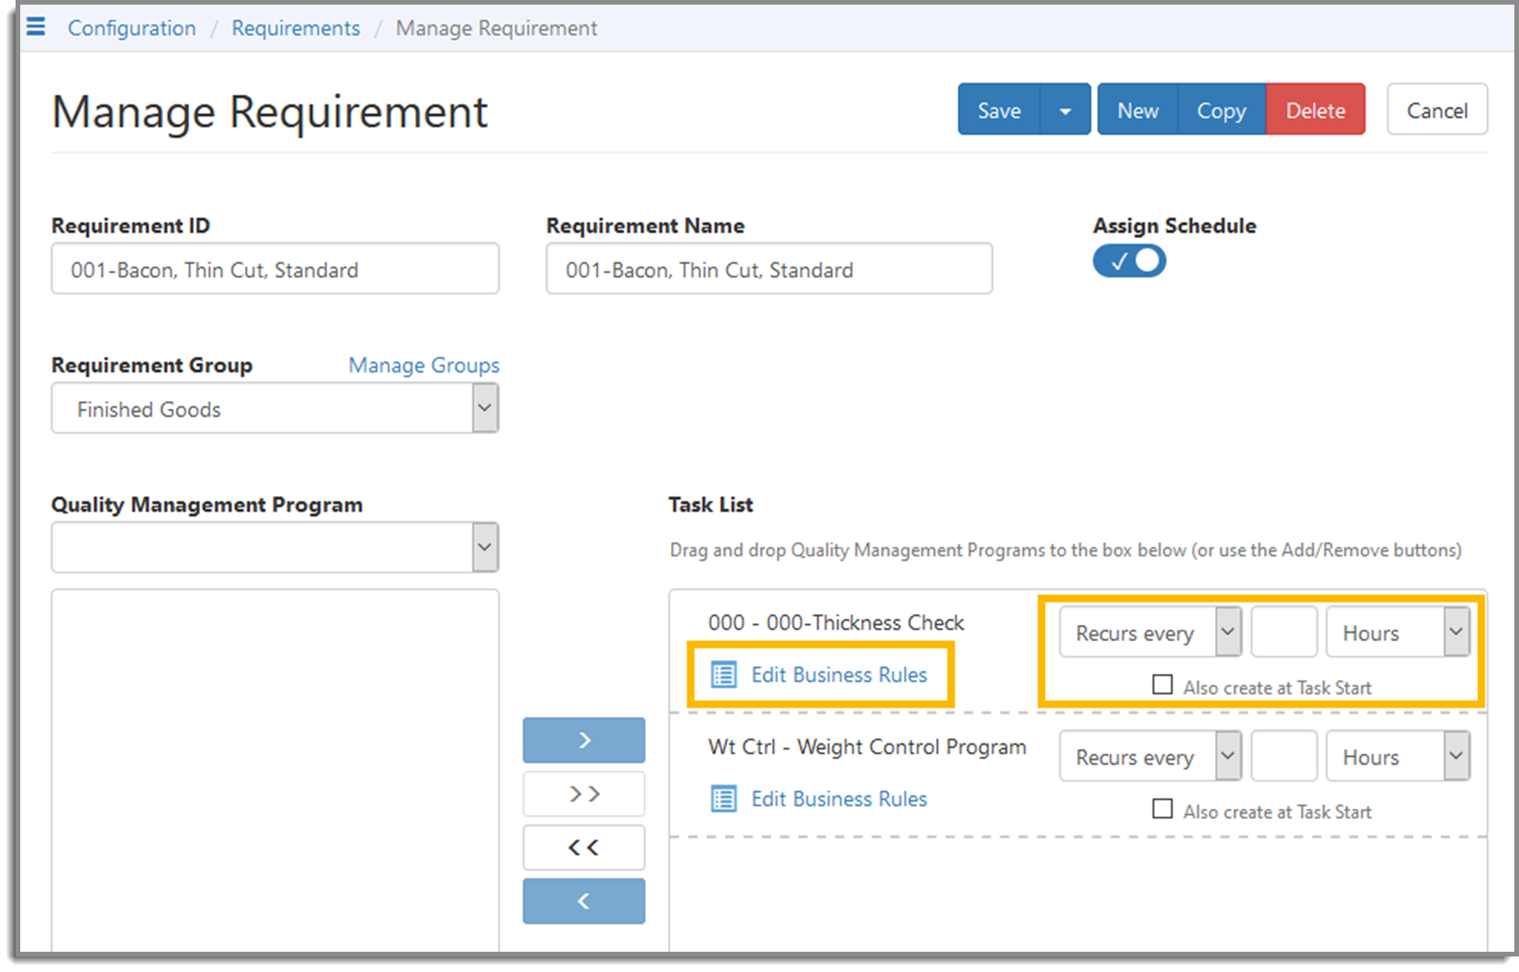
Task: Go to Requirements breadcrumb
Action: click(x=296, y=28)
